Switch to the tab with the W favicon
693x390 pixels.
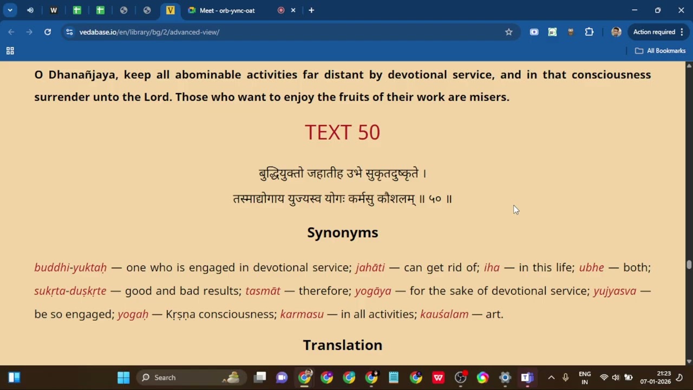54,10
